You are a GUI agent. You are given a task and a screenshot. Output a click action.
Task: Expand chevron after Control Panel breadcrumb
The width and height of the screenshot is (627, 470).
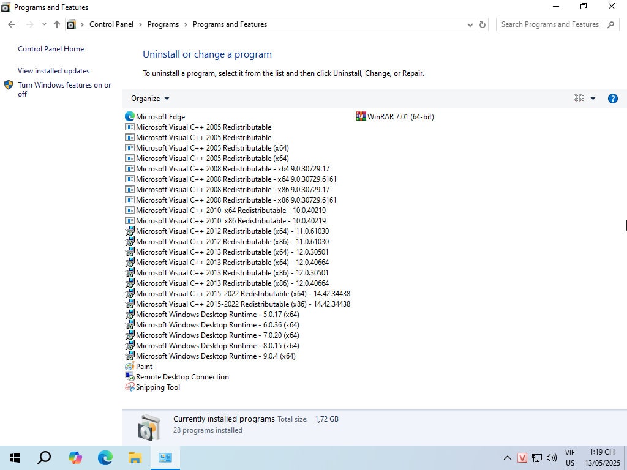pos(140,24)
